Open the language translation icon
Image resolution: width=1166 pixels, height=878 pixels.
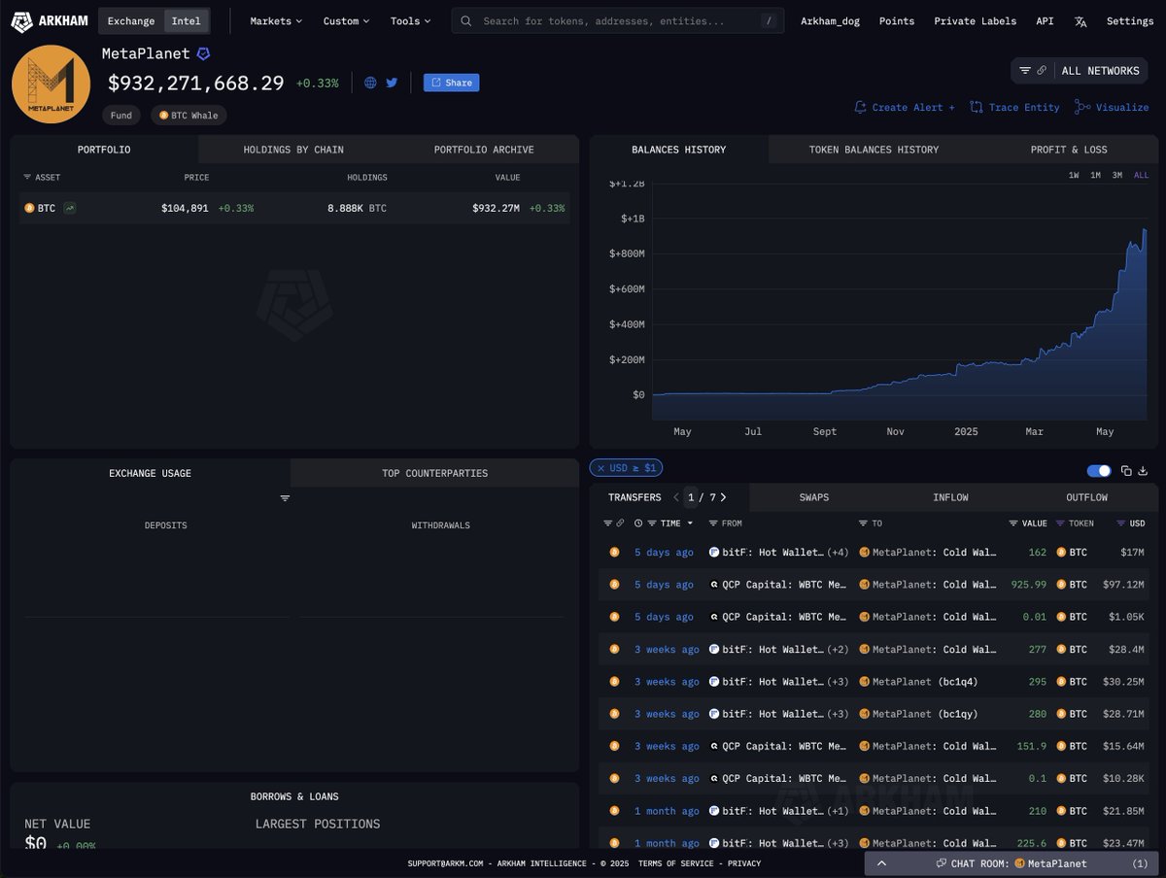1080,20
